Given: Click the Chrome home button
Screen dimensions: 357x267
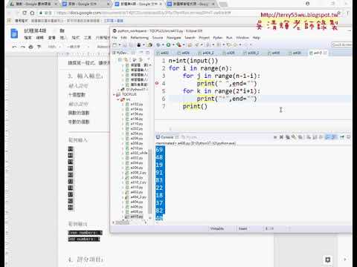Looking at the screenshot, I should tap(33, 13).
